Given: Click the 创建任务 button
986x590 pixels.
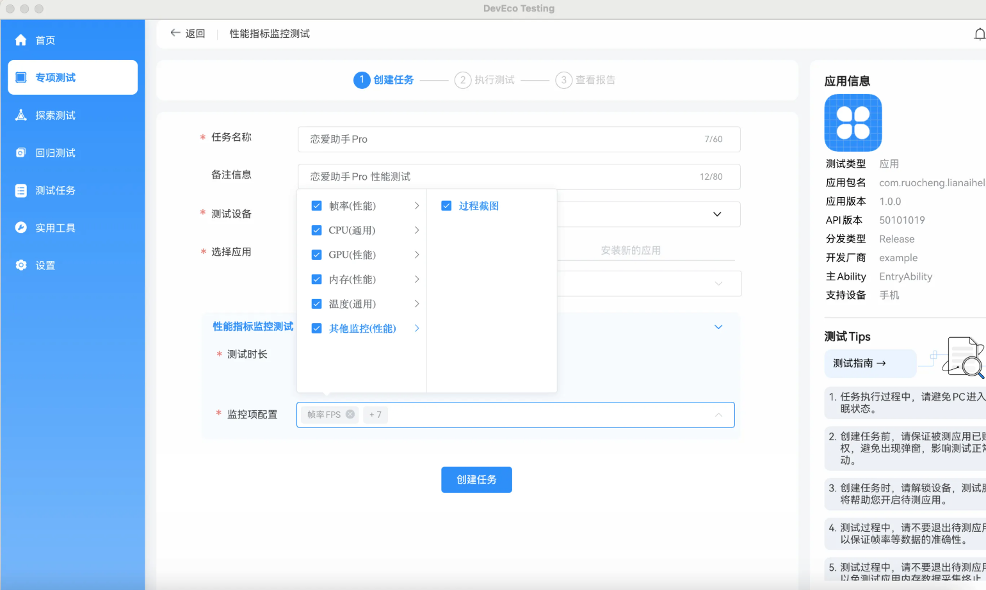Looking at the screenshot, I should point(476,479).
